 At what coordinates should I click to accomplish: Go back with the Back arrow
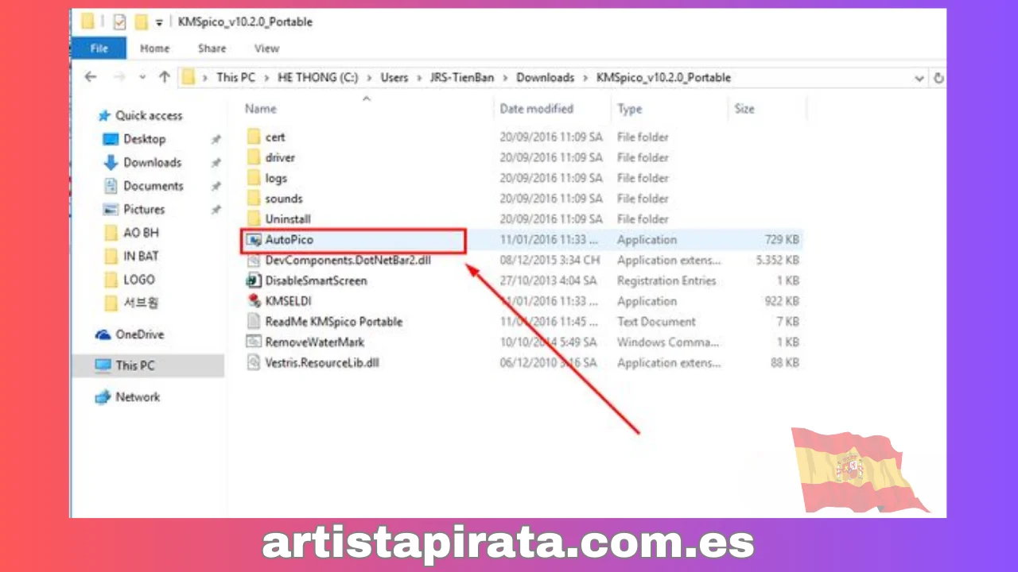(91, 77)
